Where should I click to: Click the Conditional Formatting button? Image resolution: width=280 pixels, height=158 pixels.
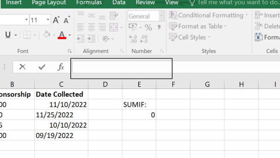pos(209,15)
